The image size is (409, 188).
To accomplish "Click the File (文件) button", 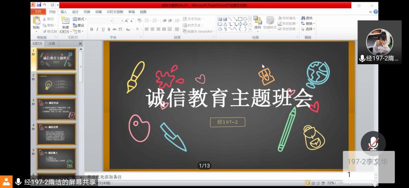I will coord(38,12).
